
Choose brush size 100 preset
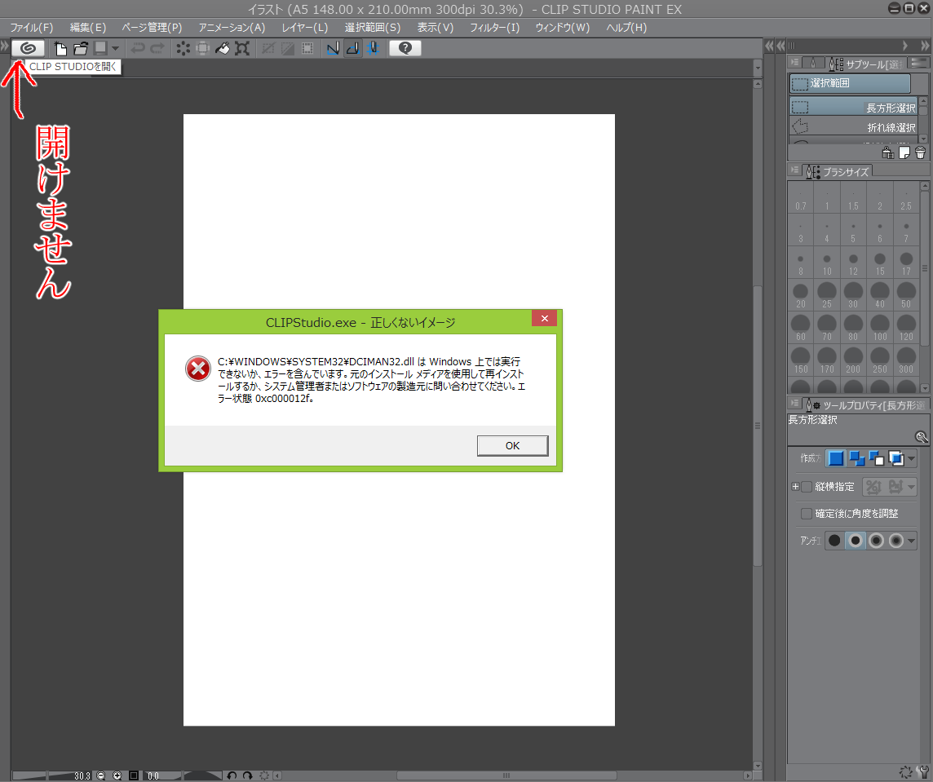(x=879, y=328)
